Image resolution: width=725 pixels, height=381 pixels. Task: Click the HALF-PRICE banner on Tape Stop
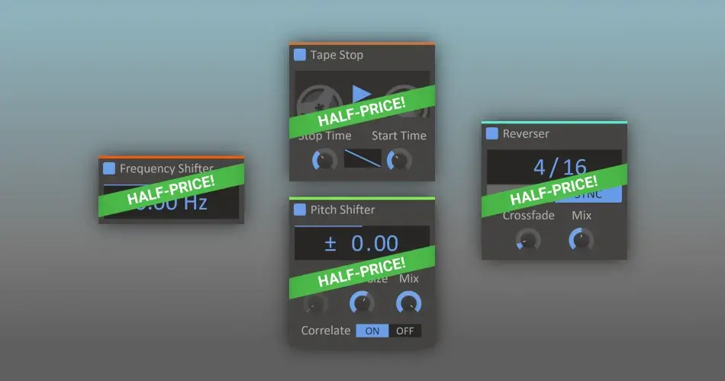[362, 112]
